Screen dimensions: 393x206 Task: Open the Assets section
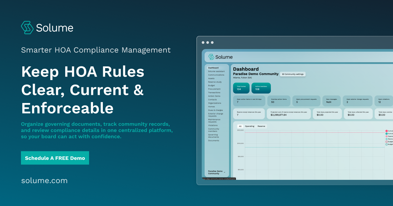coord(211,78)
